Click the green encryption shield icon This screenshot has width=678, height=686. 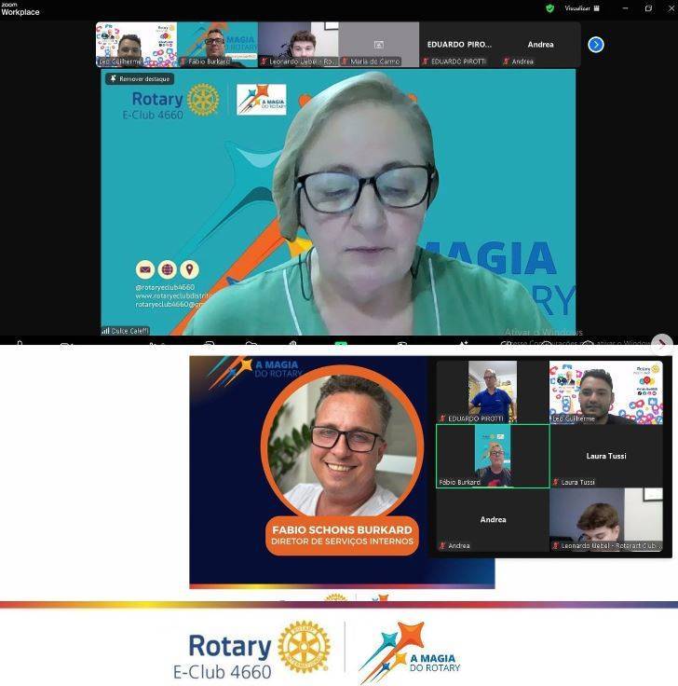coord(549,8)
